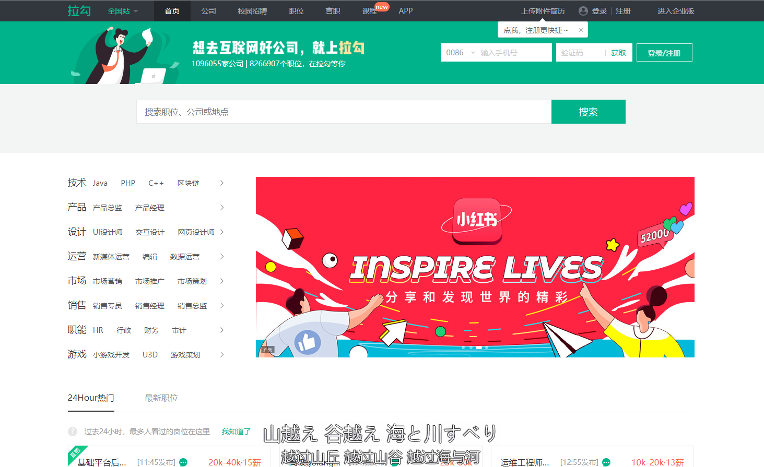
Task: Open the U3D category link
Action: click(x=150, y=355)
